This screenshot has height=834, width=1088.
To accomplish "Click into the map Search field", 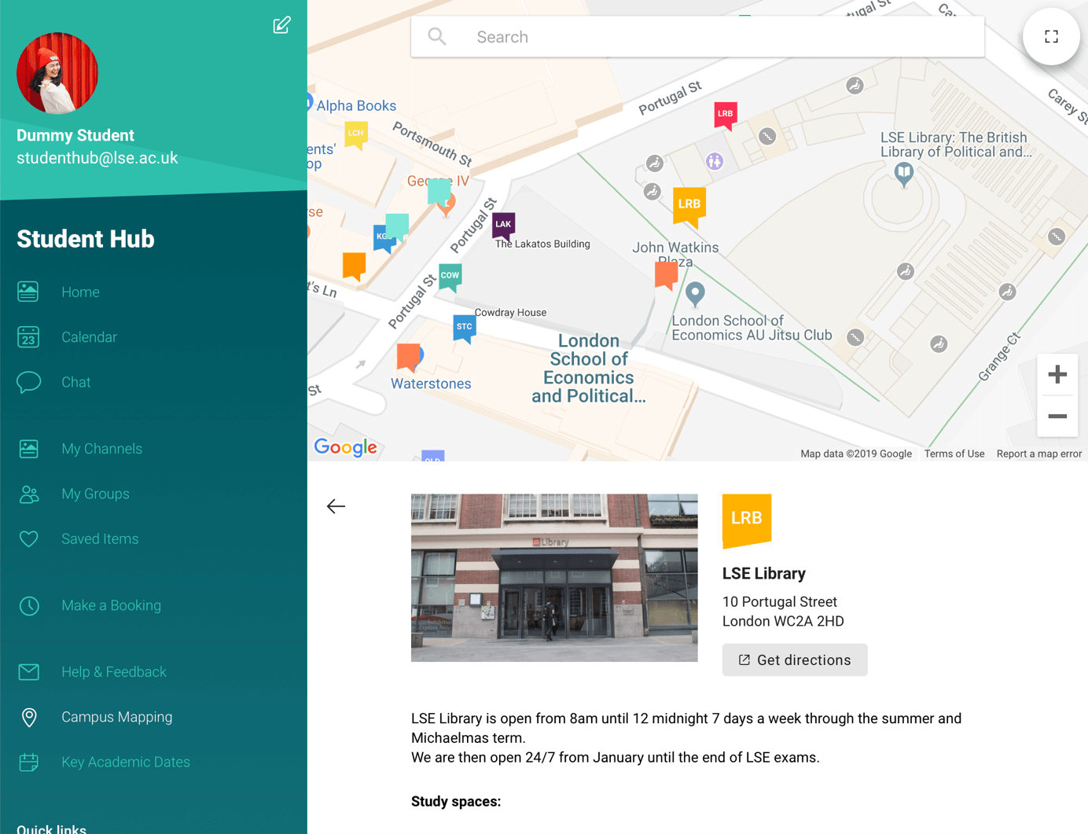I will (697, 37).
